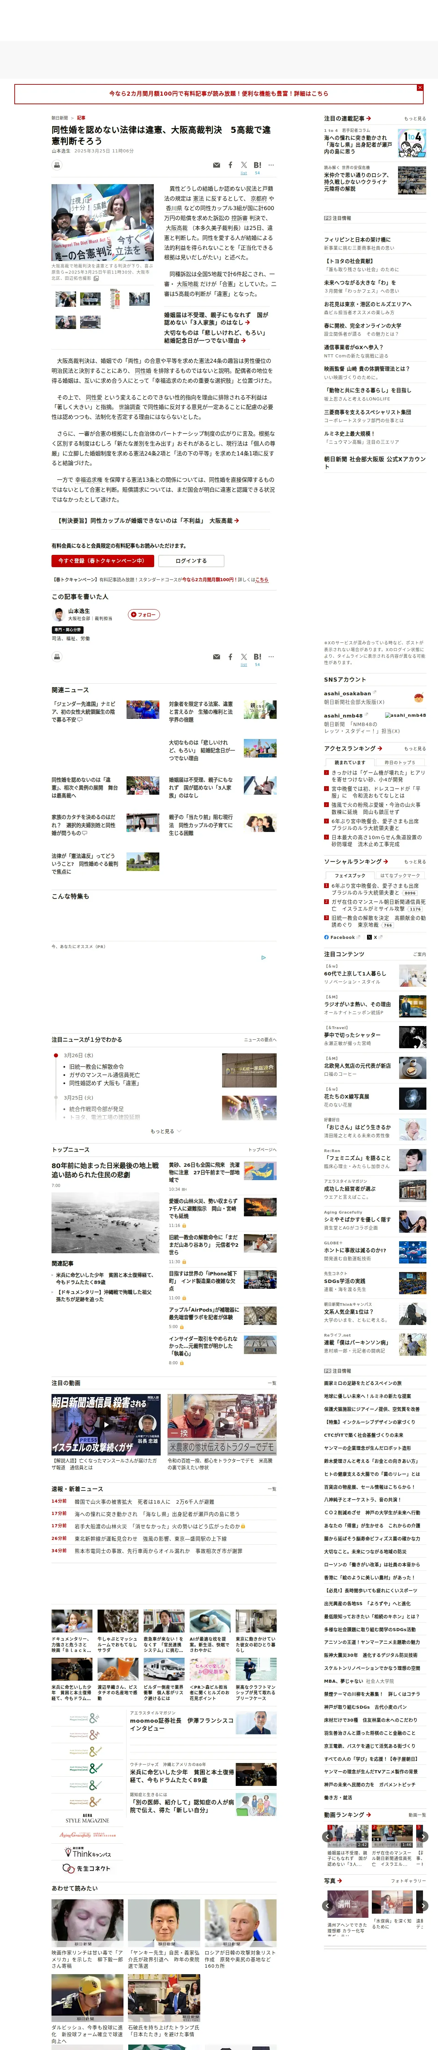Viewport: 438px width, 2050px height.
Task: Select 読まれています ranking tab
Action: point(350,762)
